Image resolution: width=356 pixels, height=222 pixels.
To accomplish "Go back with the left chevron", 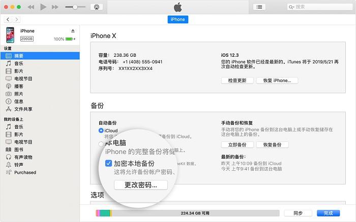I will click(8, 19).
